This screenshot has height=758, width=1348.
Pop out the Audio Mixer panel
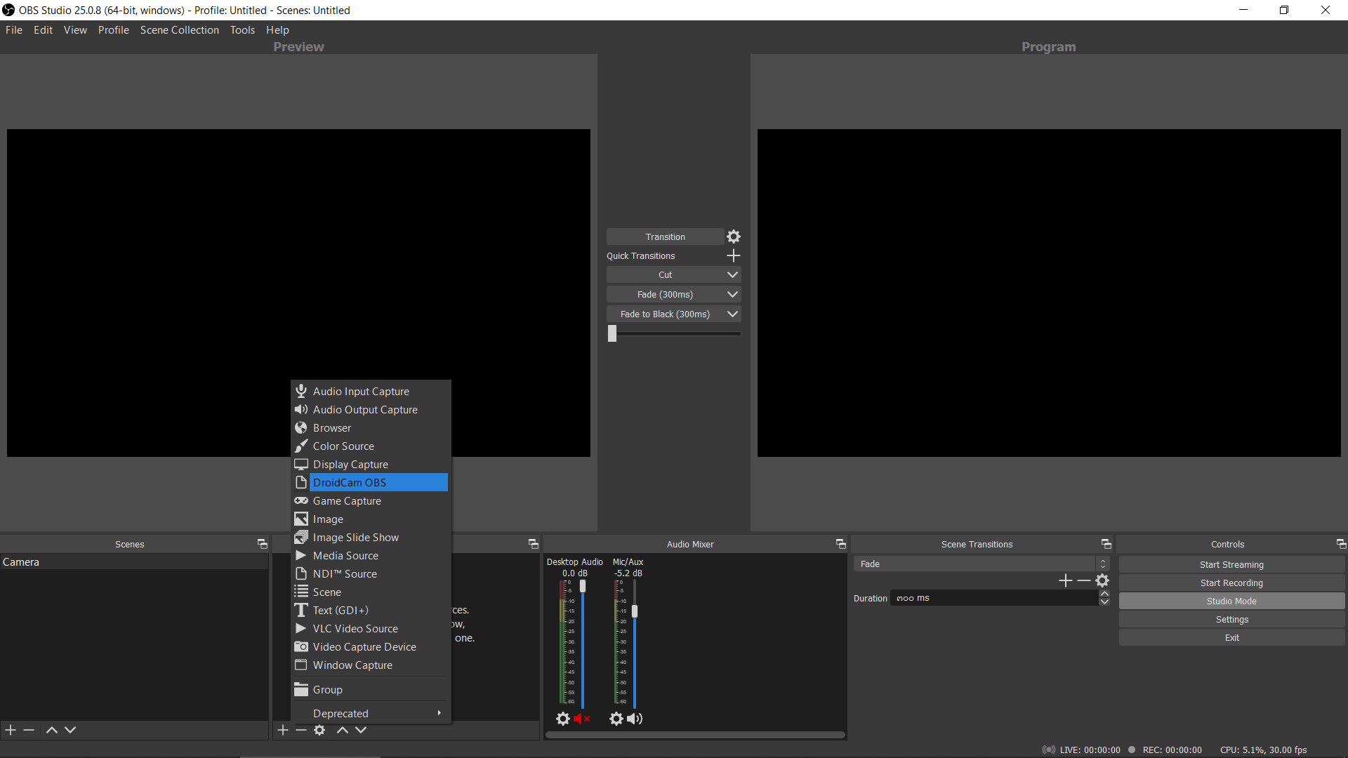coord(840,543)
